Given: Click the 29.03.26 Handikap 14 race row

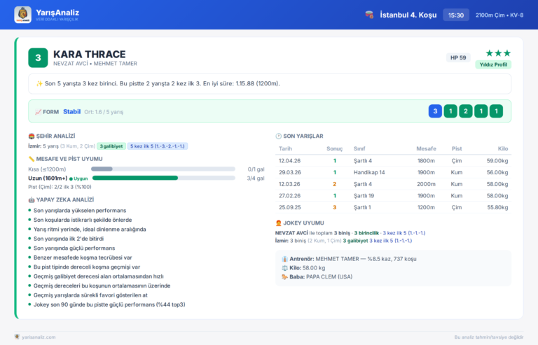Looking at the screenshot, I should click(393, 172).
